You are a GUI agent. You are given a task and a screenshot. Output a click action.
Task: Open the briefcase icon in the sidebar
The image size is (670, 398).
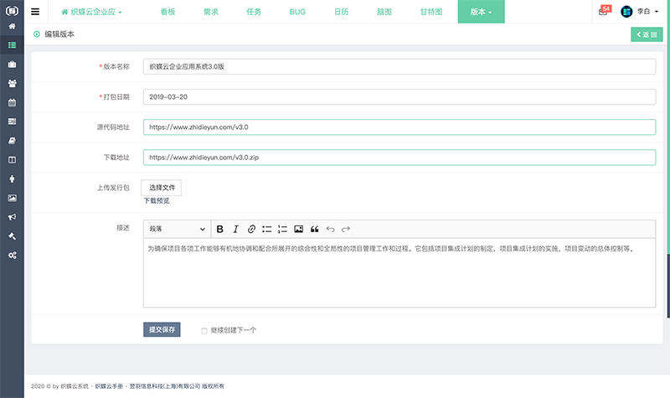coord(12,65)
